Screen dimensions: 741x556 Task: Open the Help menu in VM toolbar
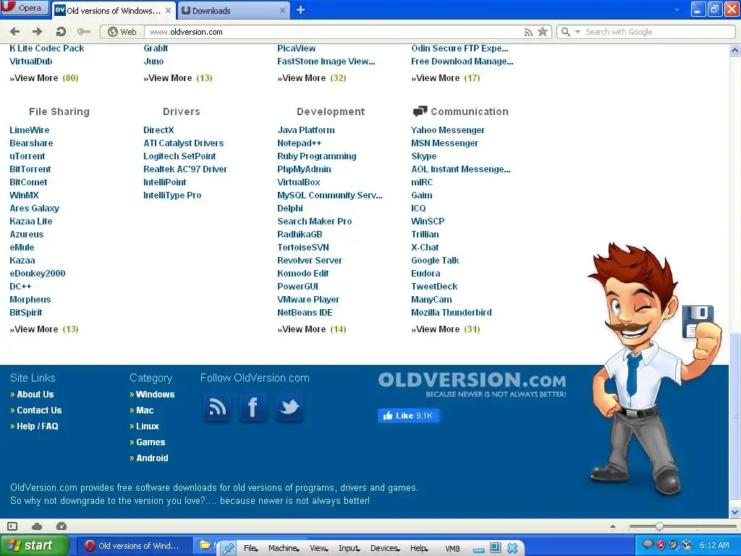click(419, 548)
